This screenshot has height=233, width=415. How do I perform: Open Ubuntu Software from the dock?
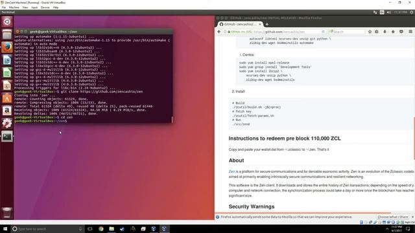pyautogui.click(x=7, y=98)
